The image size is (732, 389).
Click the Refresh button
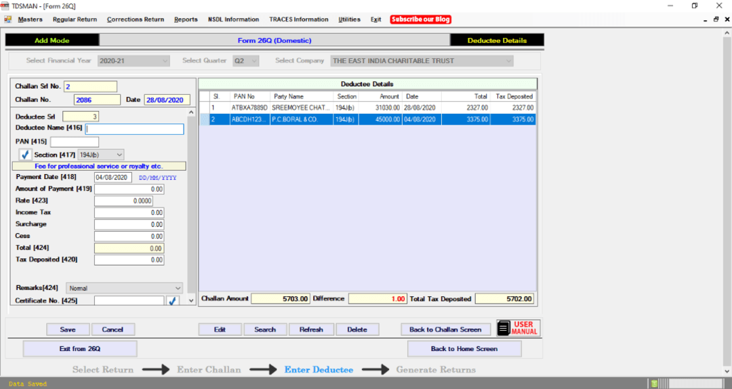311,329
